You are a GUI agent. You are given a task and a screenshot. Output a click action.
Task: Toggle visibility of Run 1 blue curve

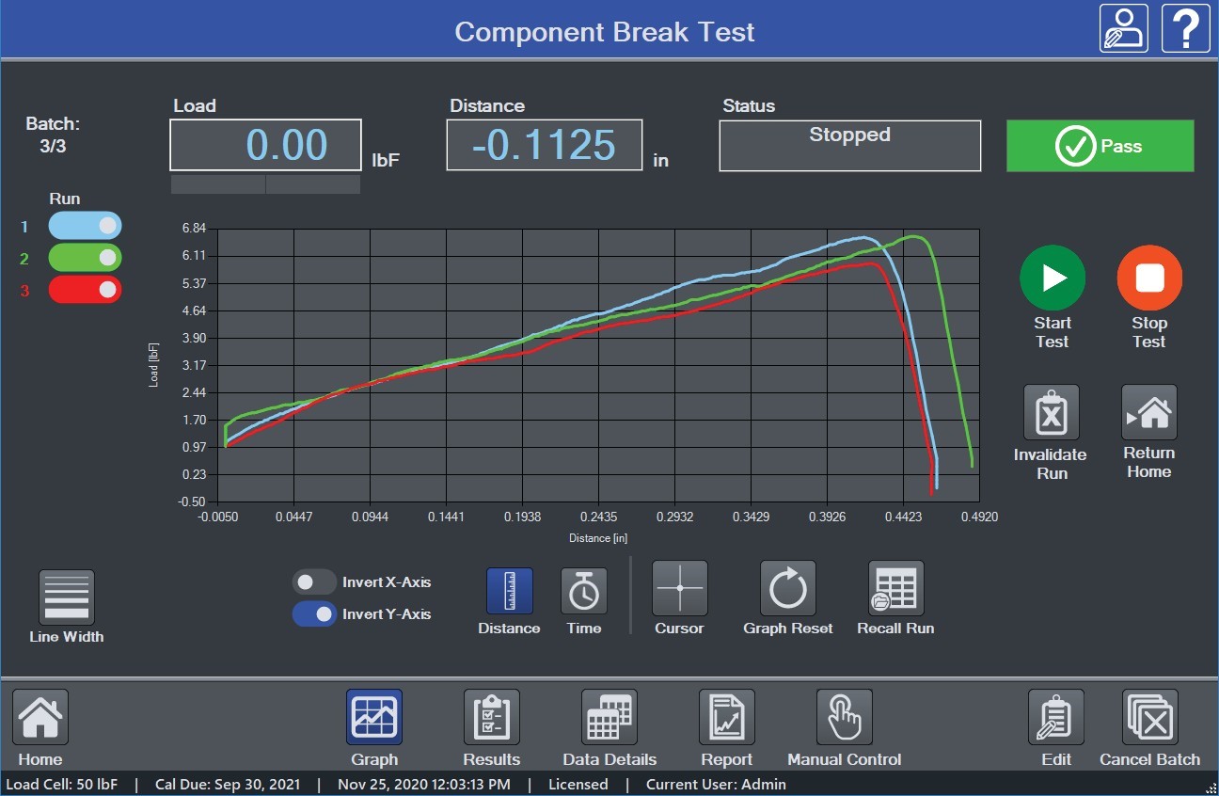[85, 226]
